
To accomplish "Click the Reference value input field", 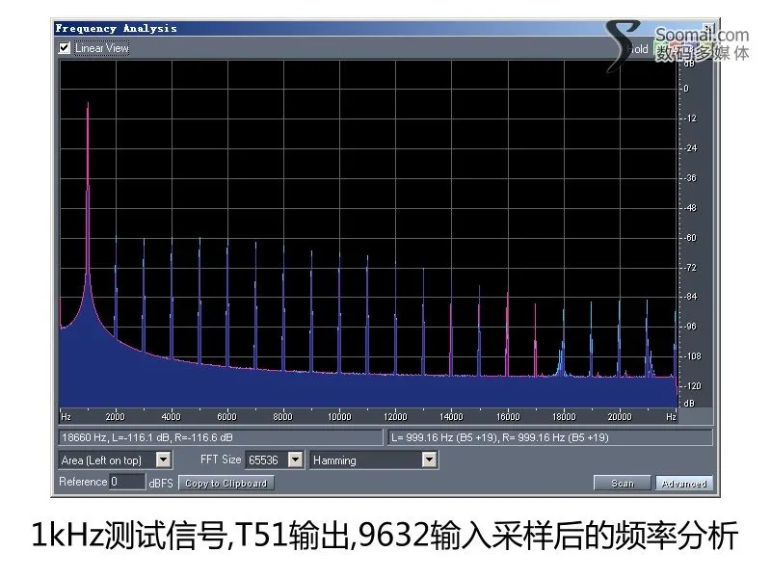I will (x=127, y=482).
